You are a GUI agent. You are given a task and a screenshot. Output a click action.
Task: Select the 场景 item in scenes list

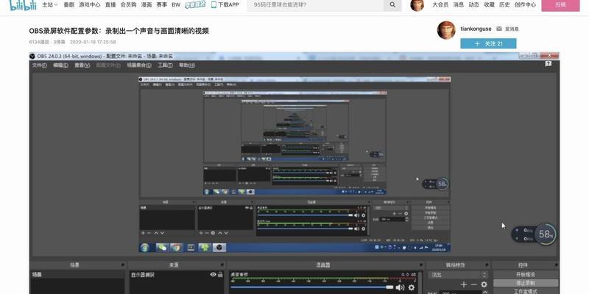point(77,274)
